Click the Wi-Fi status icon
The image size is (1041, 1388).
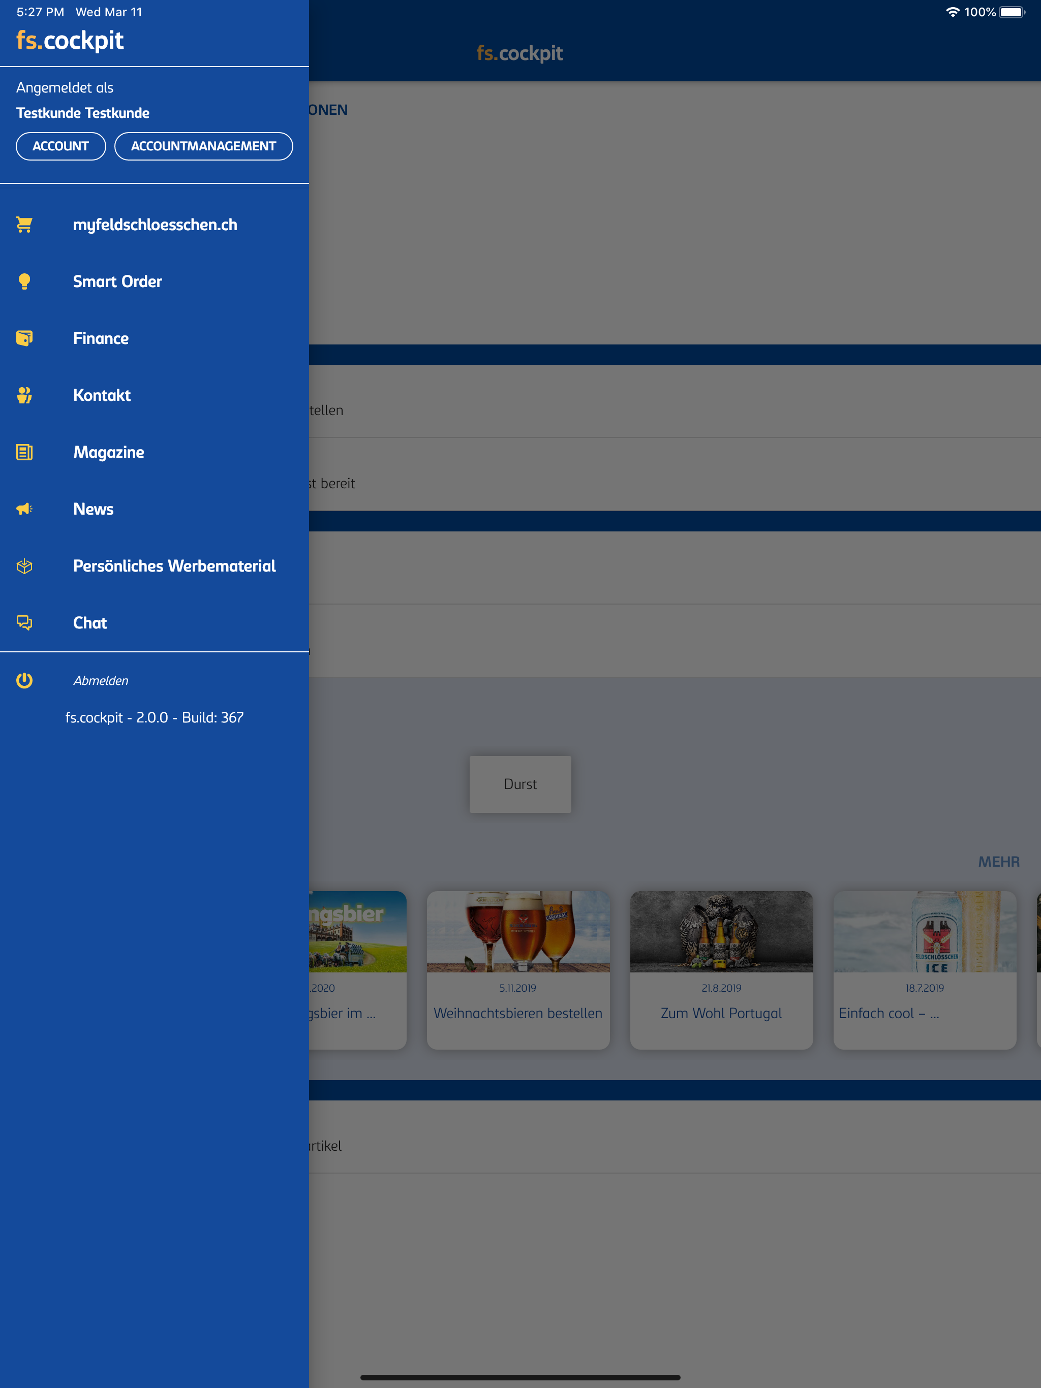(x=953, y=12)
